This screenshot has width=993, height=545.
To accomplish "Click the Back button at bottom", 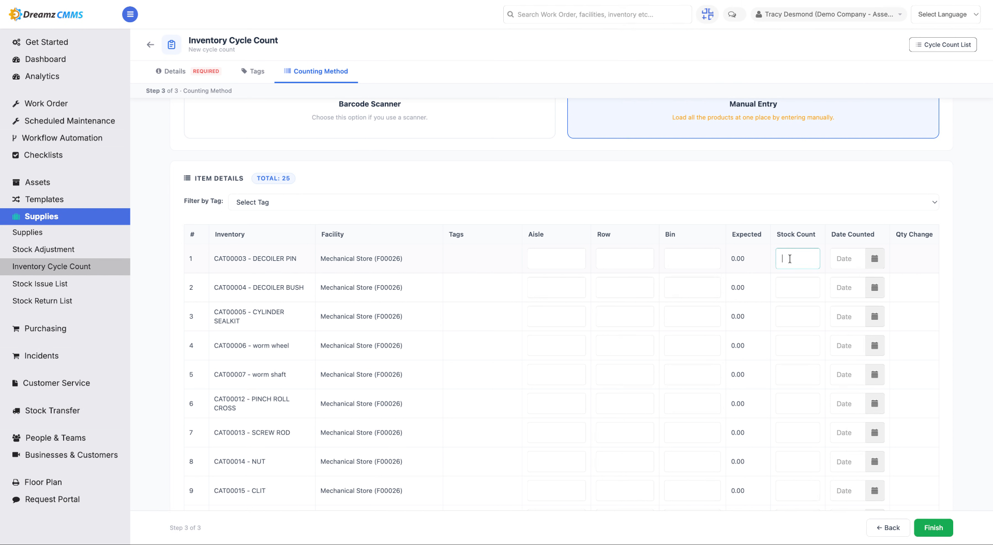I will (x=888, y=528).
